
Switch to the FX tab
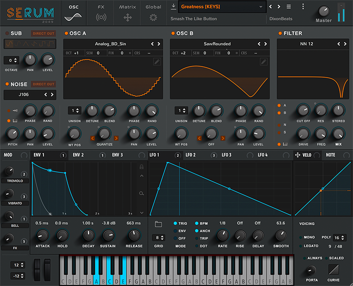coord(101,13)
